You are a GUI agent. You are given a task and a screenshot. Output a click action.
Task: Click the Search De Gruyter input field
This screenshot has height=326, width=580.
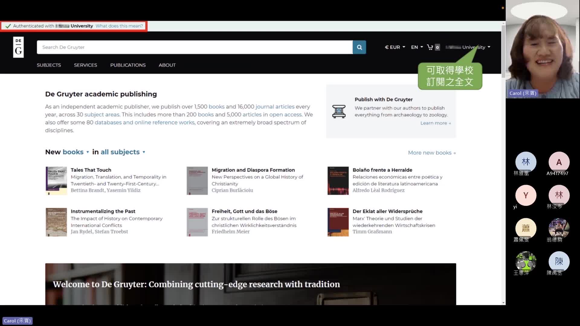tap(195, 47)
